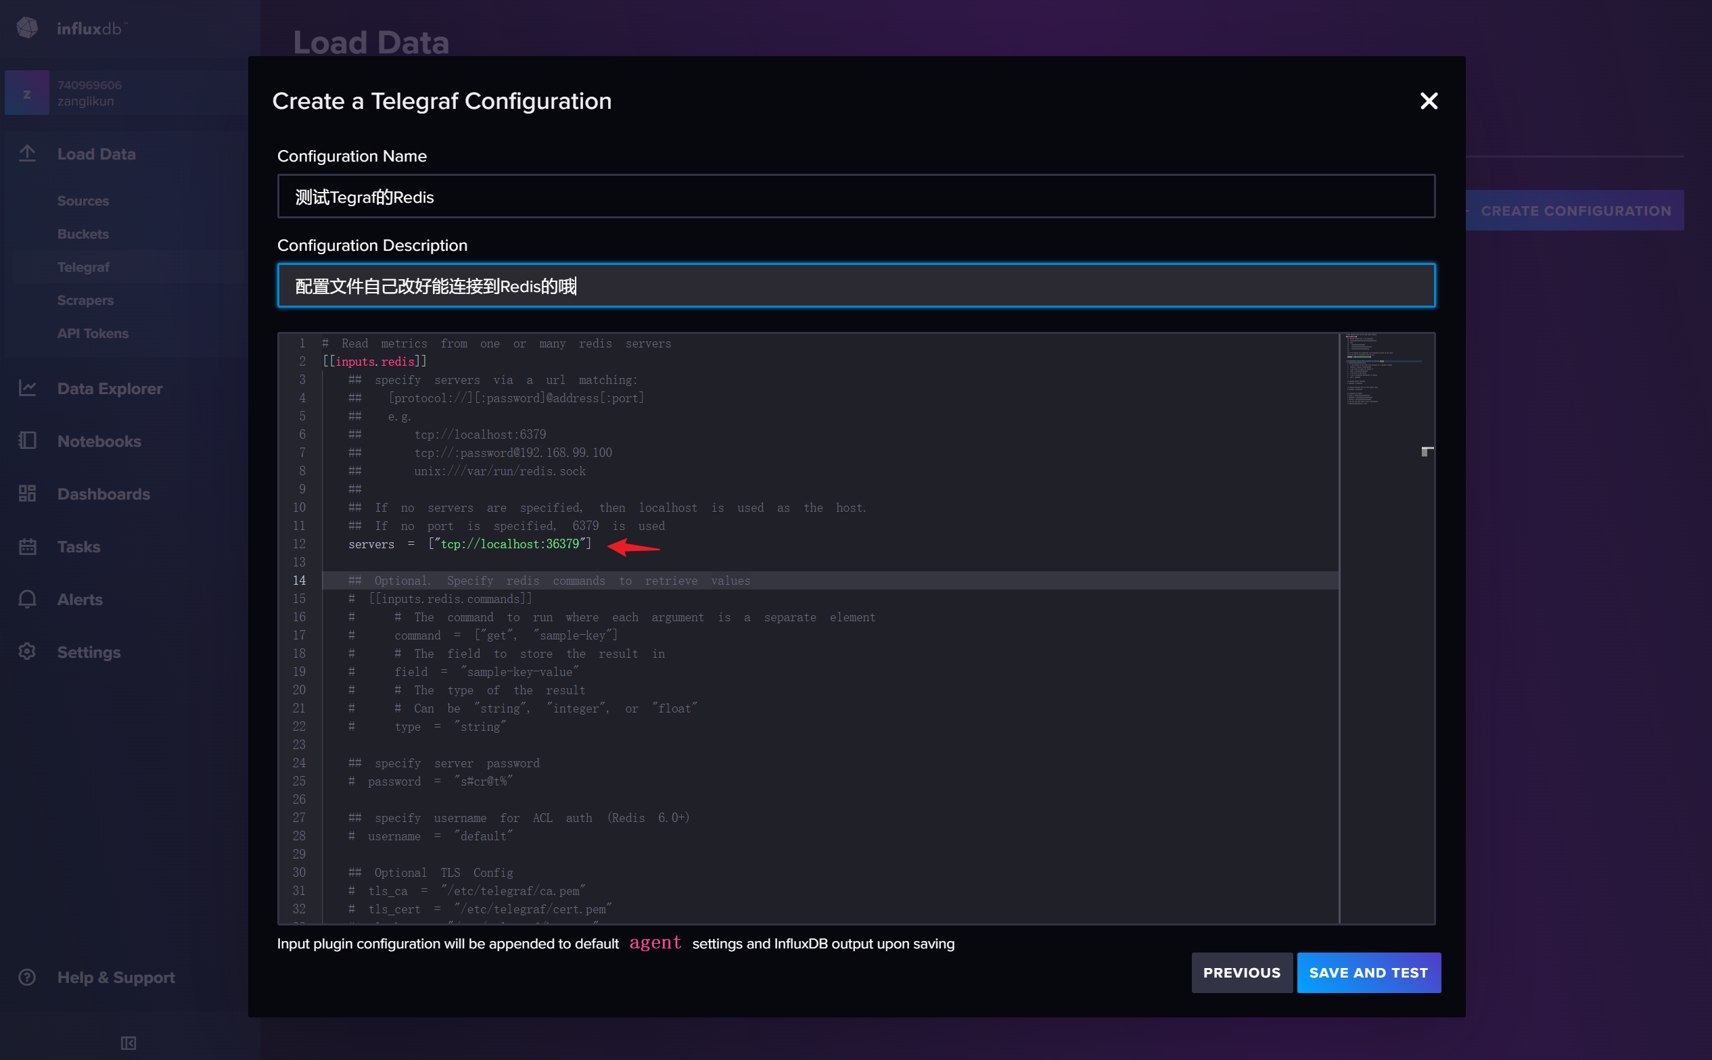
Task: Click the Load Data upload icon
Action: tap(26, 153)
